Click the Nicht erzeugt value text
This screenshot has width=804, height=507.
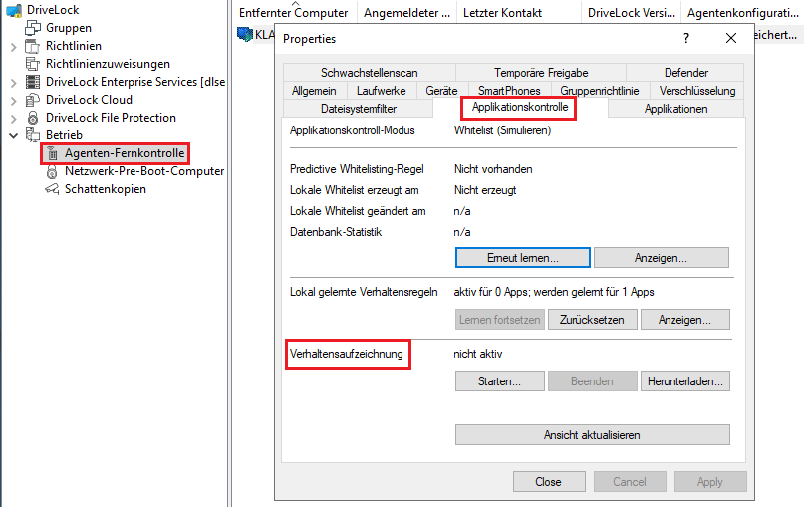click(485, 190)
